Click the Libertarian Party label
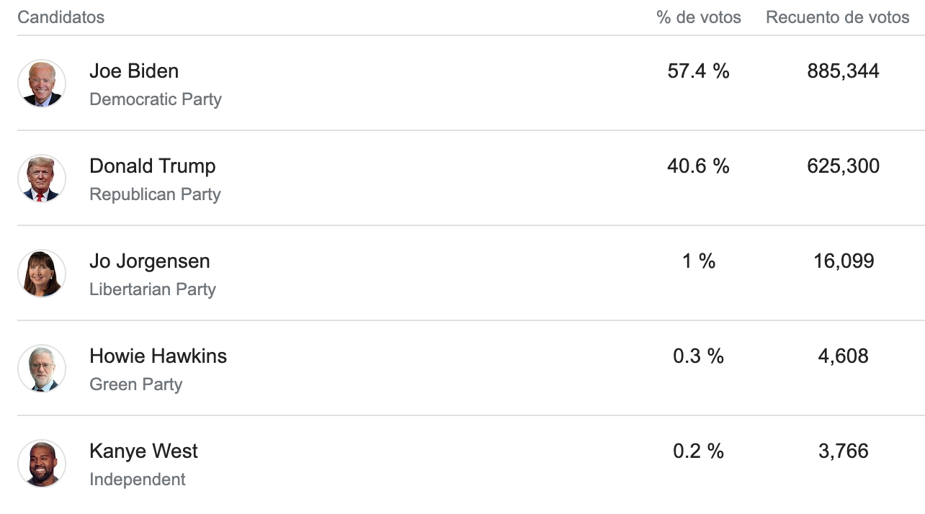925x514 pixels. coord(152,289)
